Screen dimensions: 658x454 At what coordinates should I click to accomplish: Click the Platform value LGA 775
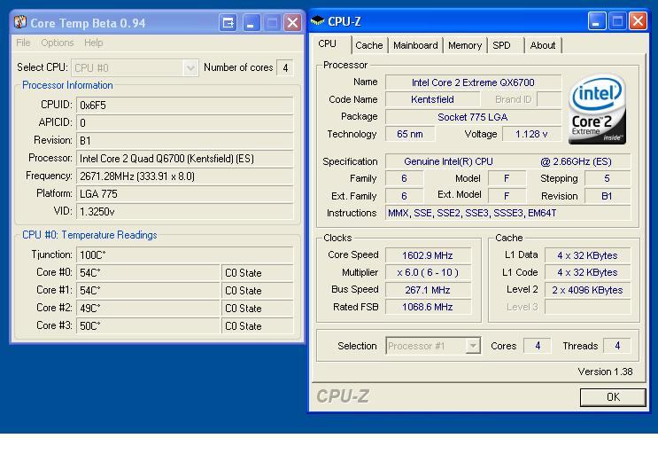[184, 193]
